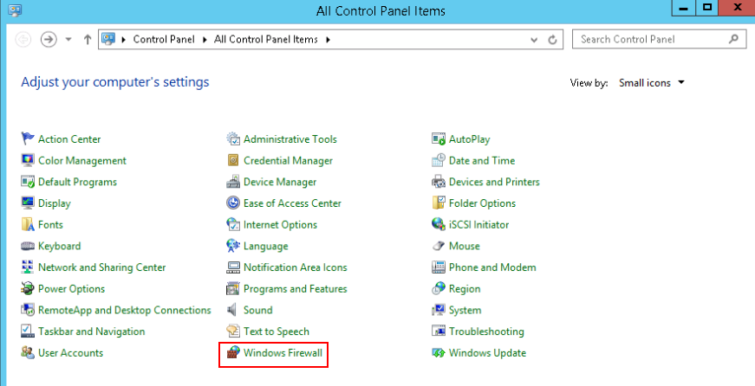Click the Sound speaker icon
755x386 pixels.
[233, 310]
